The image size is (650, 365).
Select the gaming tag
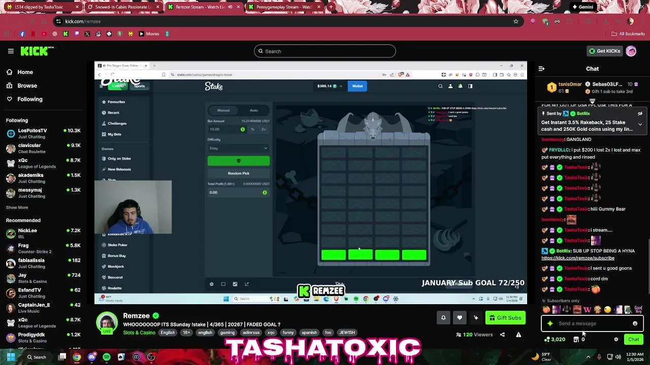coord(227,333)
